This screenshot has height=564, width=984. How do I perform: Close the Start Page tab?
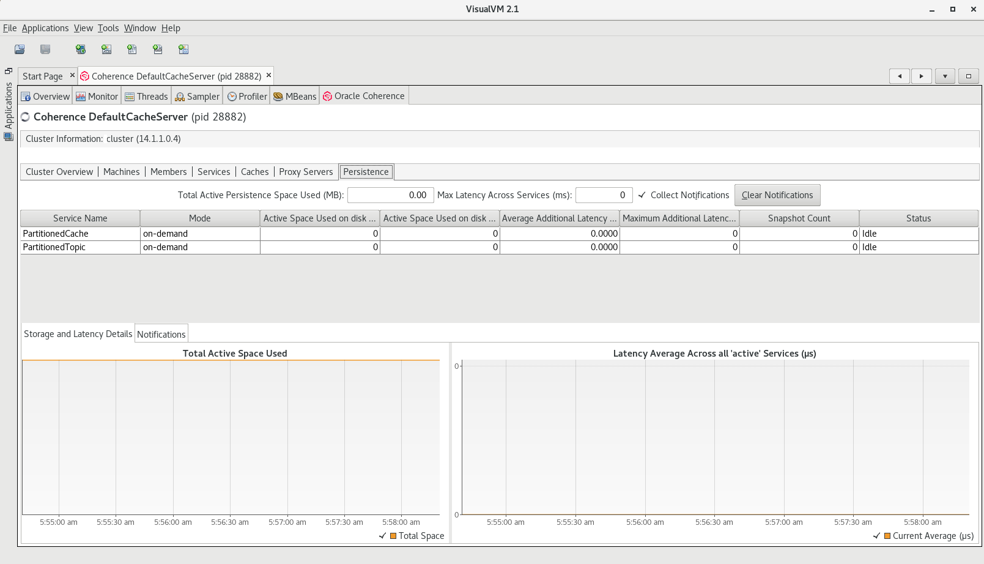[x=72, y=75]
